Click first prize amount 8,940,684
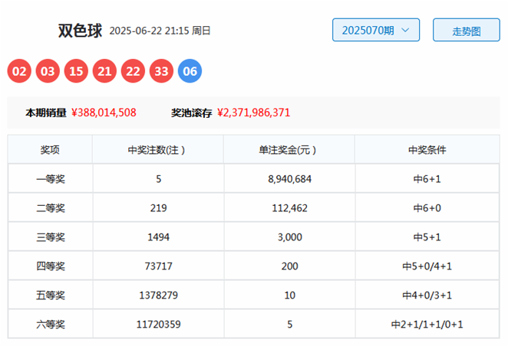This screenshot has width=508, height=346. point(289,179)
